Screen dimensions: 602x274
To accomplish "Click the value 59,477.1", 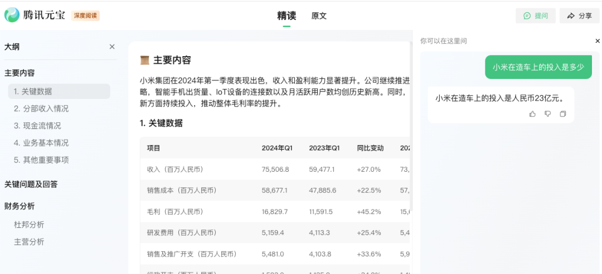I will tap(322, 169).
